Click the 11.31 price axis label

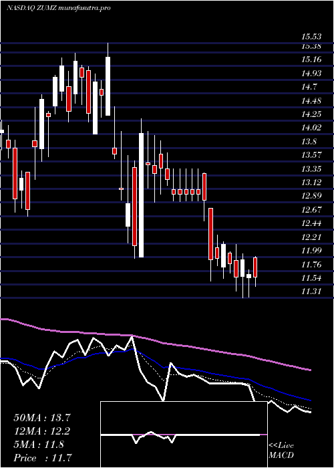click(x=311, y=291)
